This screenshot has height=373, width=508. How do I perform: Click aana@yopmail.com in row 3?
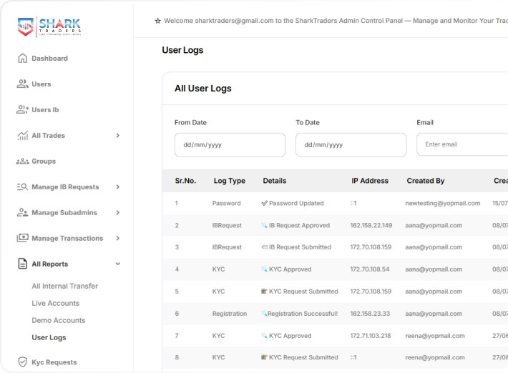click(x=434, y=247)
